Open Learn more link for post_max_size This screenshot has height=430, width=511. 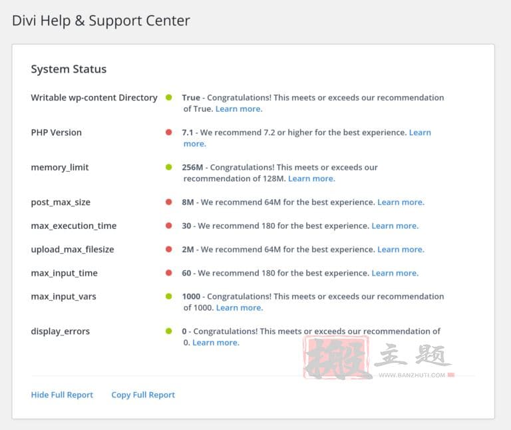(x=401, y=202)
